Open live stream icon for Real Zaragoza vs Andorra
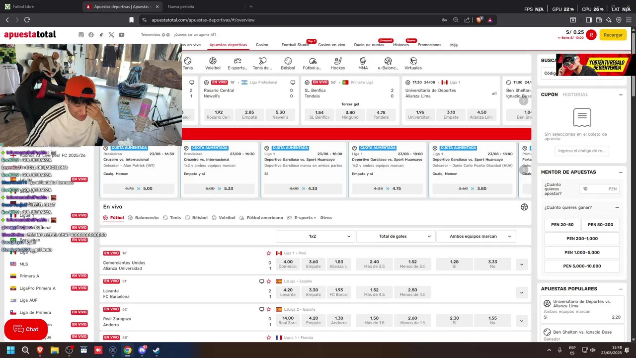This screenshot has width=636, height=358. click(262, 309)
